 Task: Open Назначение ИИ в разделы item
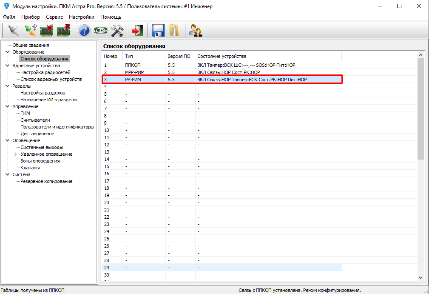(49, 100)
